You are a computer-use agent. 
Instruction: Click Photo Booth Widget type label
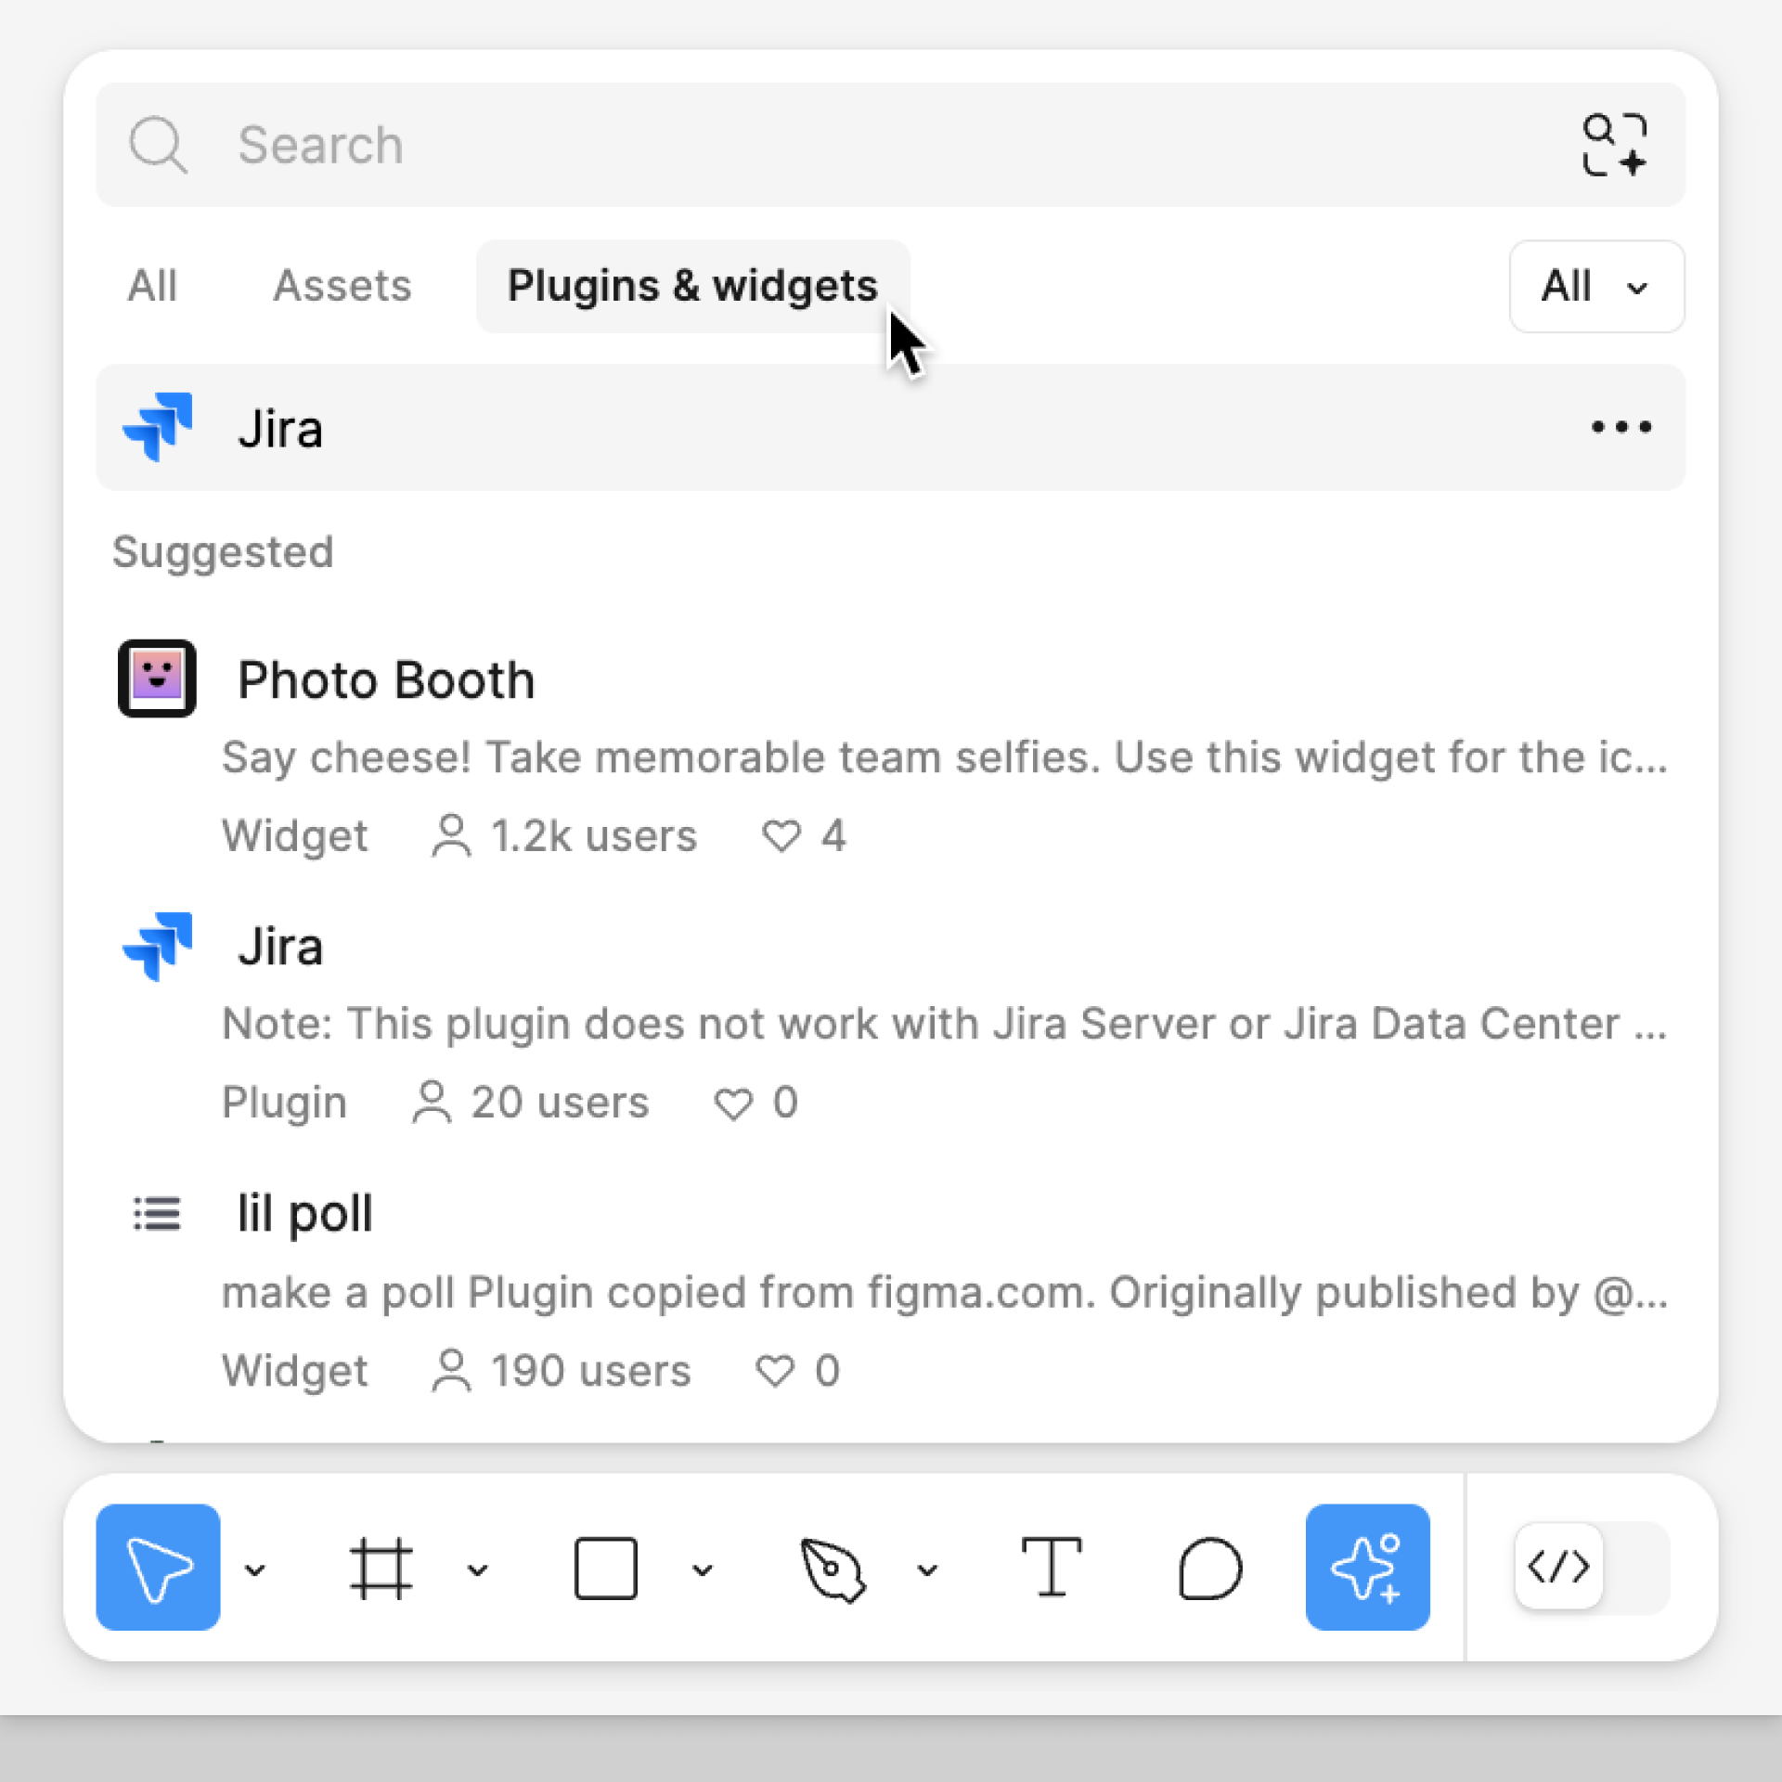(x=294, y=835)
